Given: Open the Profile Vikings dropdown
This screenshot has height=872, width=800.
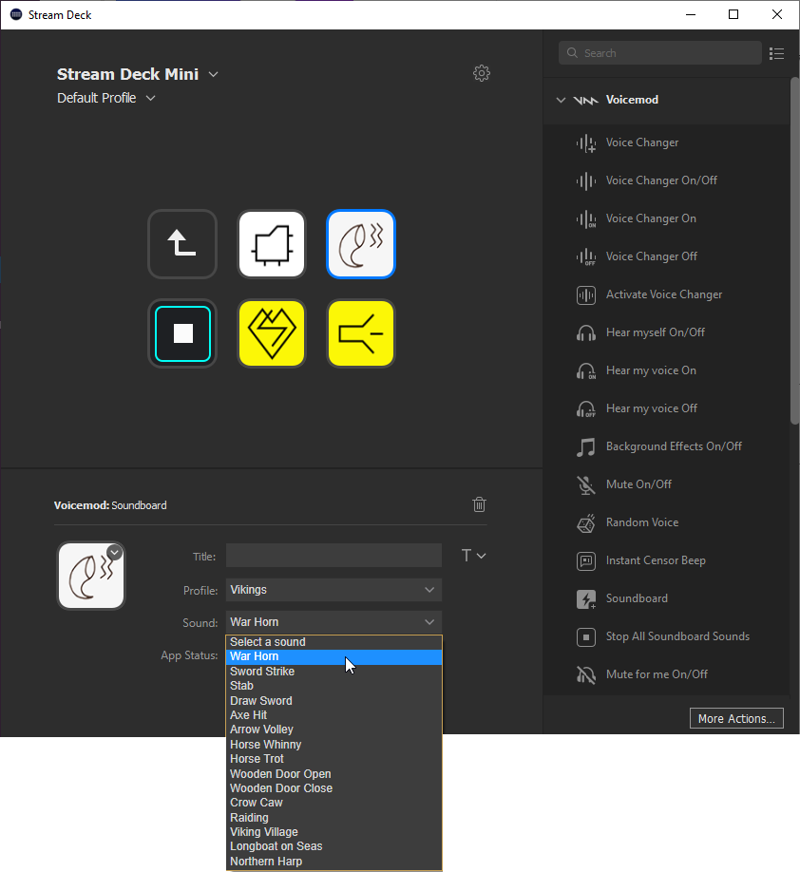Looking at the screenshot, I should point(333,590).
